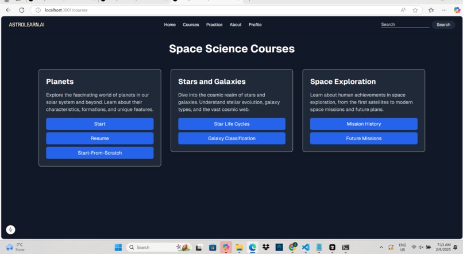Open ENG US language switcher
The width and height of the screenshot is (463, 254).
(403, 247)
